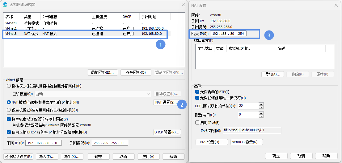Increase the UDP 超时 value with up arrow
The height and width of the screenshot is (163, 342).
click(x=261, y=104)
